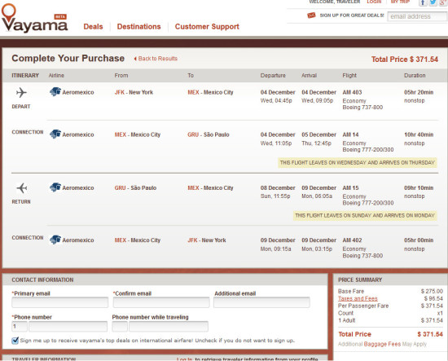
Task: Open the Baggage Fees link
Action: [382, 344]
